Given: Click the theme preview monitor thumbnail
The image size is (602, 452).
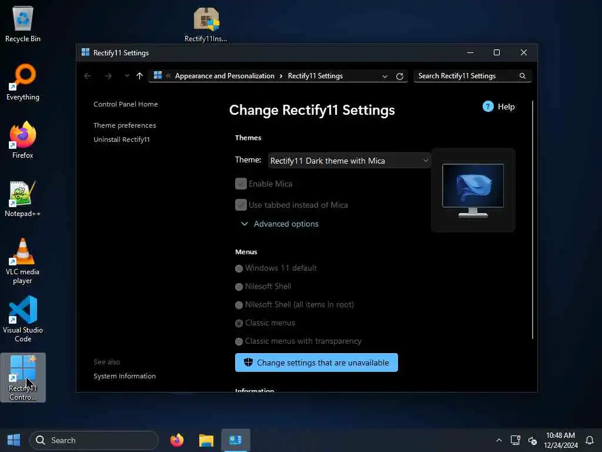Looking at the screenshot, I should [x=473, y=190].
